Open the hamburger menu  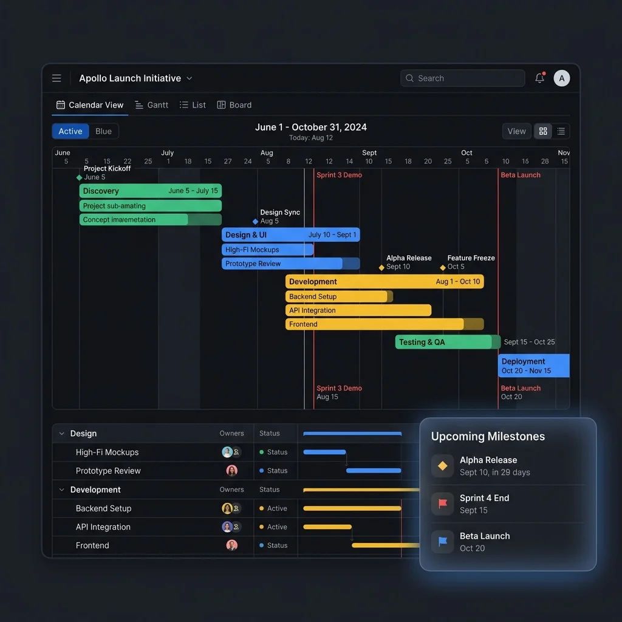56,78
